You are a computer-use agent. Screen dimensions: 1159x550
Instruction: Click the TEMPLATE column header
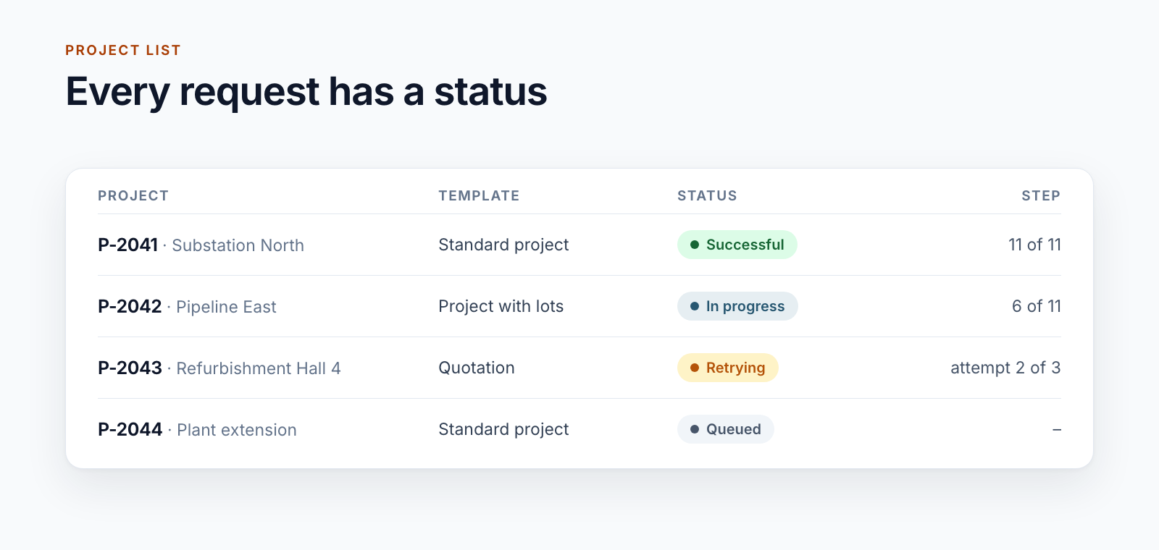click(479, 195)
